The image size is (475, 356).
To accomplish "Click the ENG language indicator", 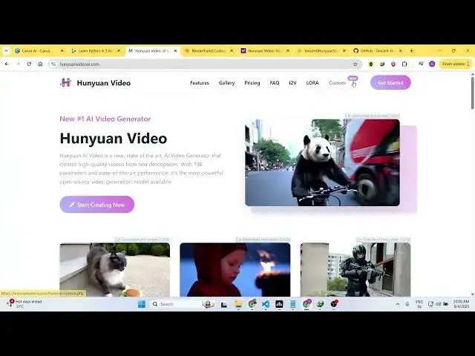I will click(419, 304).
